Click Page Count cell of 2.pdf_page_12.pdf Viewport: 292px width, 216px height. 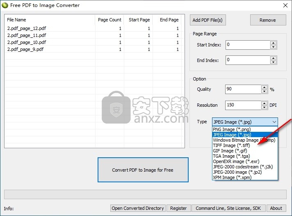109,28
